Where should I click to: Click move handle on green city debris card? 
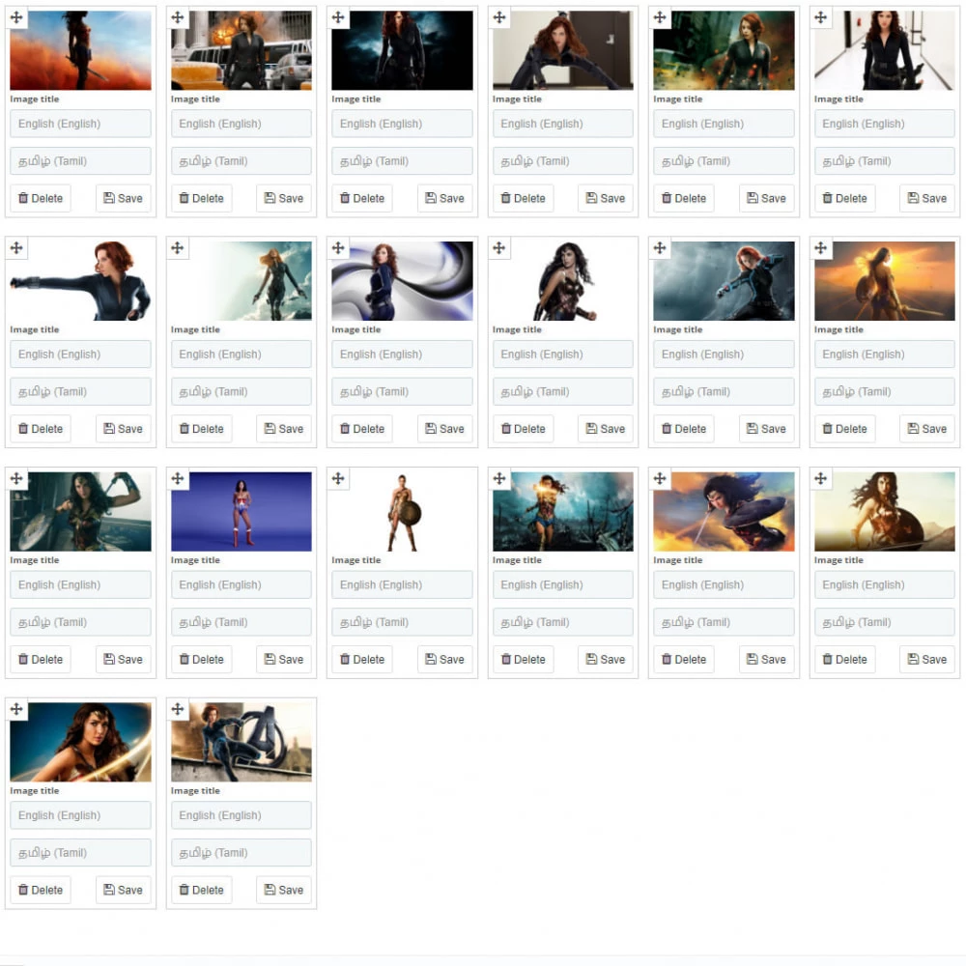coord(660,17)
